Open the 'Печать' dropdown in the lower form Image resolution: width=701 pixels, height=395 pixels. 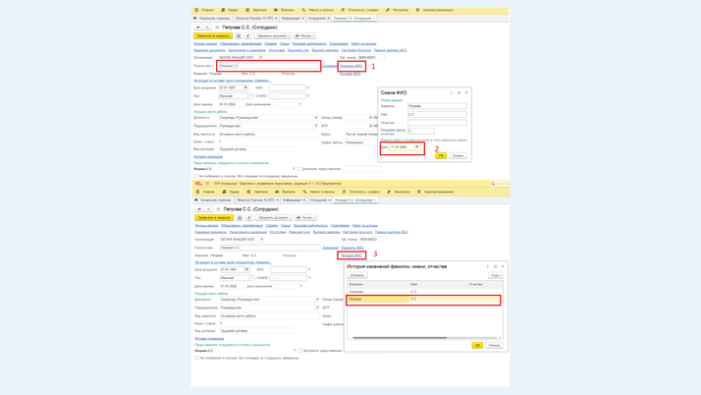306,217
